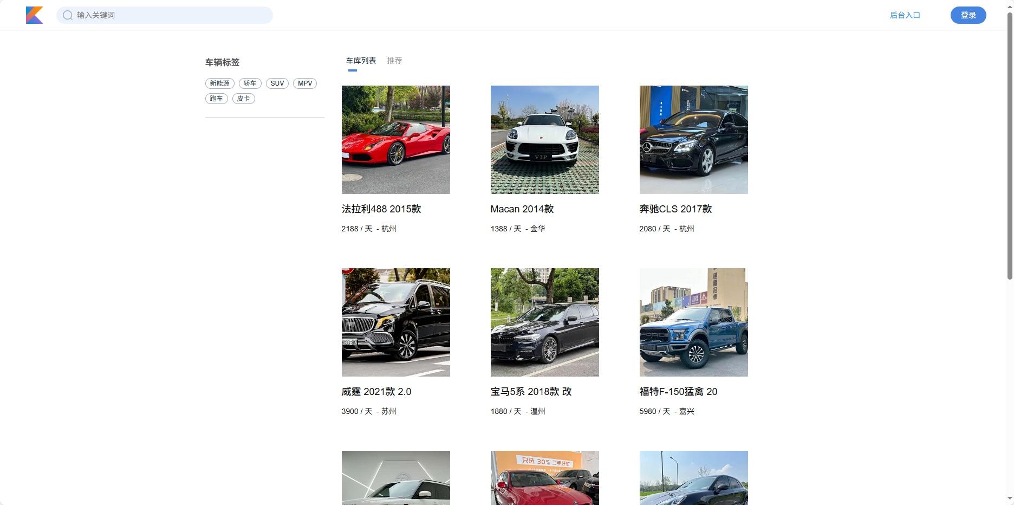Open the red Ferrari 488 photo
The height and width of the screenshot is (505, 1014).
(396, 140)
